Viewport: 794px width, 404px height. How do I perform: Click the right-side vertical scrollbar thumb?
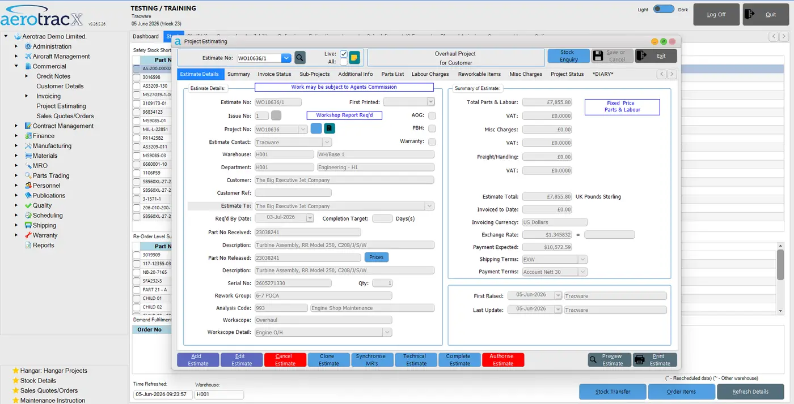(780, 264)
